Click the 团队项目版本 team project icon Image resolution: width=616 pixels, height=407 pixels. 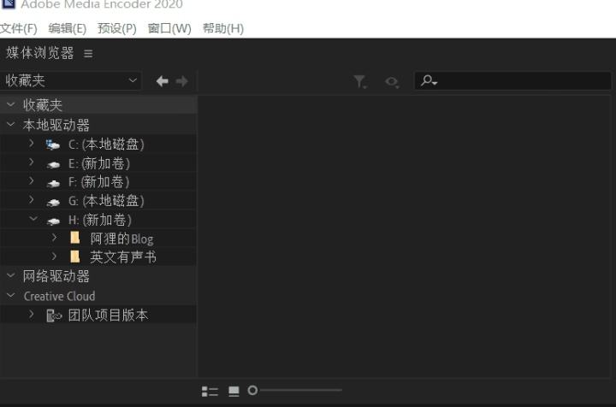coord(54,316)
